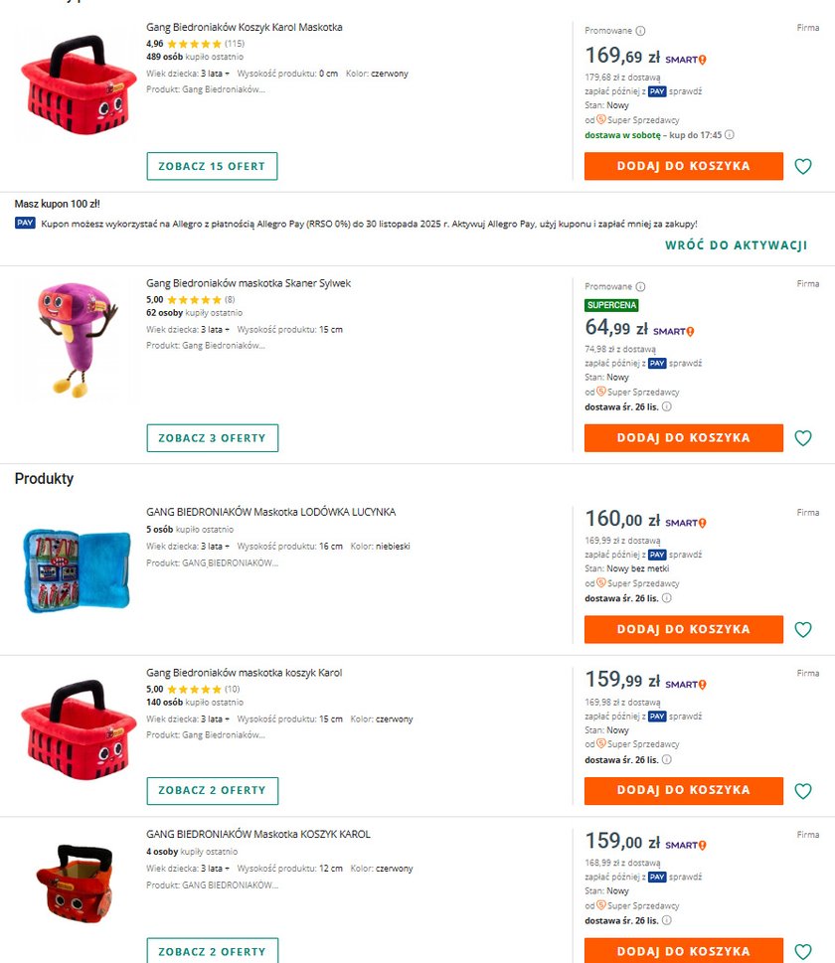Add Koszyk Karol Maskotka 169,69 zł to favorites

coord(803,166)
